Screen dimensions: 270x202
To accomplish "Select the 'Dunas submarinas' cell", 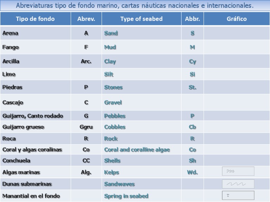I will pos(36,184).
